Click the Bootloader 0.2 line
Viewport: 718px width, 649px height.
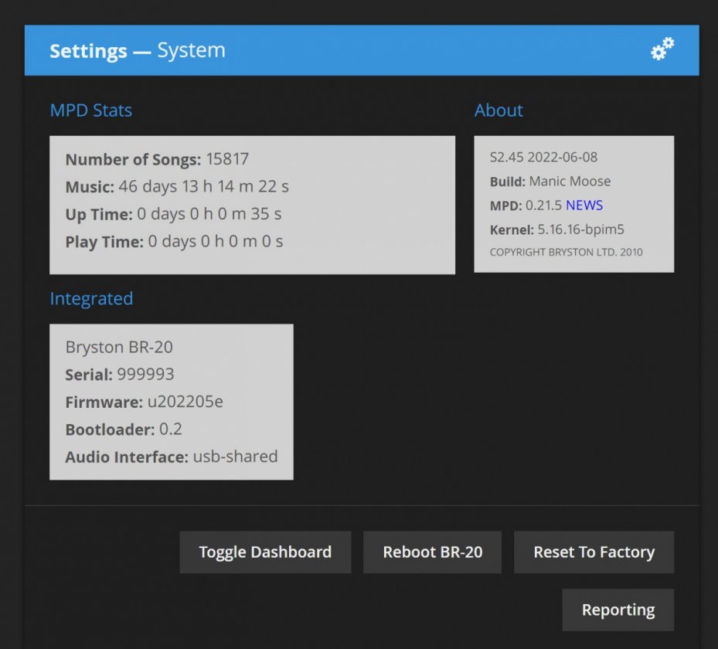coord(124,430)
